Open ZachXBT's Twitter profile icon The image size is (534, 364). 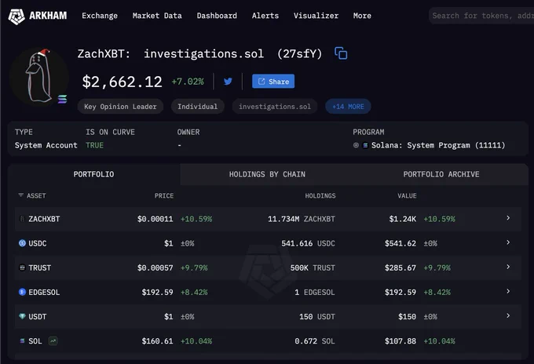pyautogui.click(x=228, y=82)
